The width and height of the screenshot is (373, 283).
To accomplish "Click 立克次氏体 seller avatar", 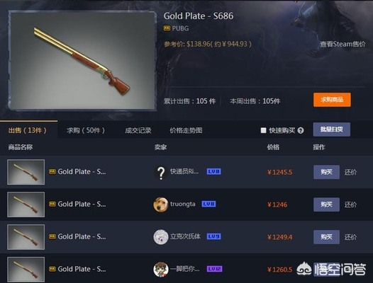I will pos(161,237).
